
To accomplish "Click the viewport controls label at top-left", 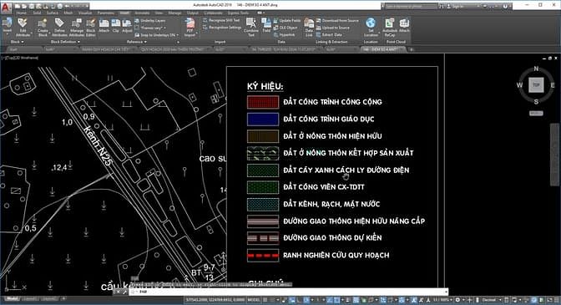I will tap(20, 58).
